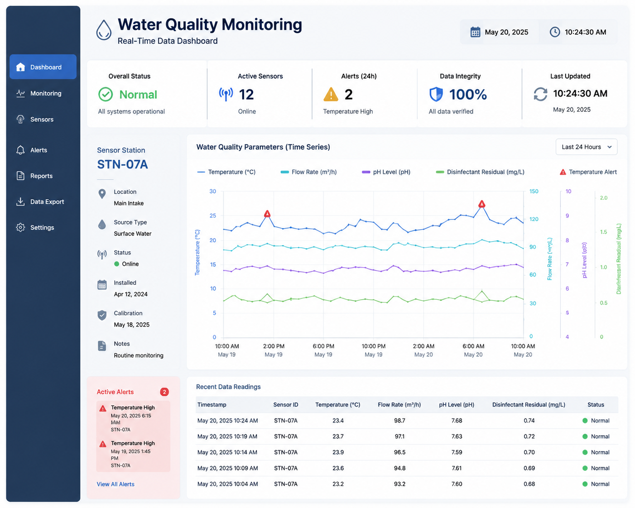Open View All Alerts link

click(115, 484)
